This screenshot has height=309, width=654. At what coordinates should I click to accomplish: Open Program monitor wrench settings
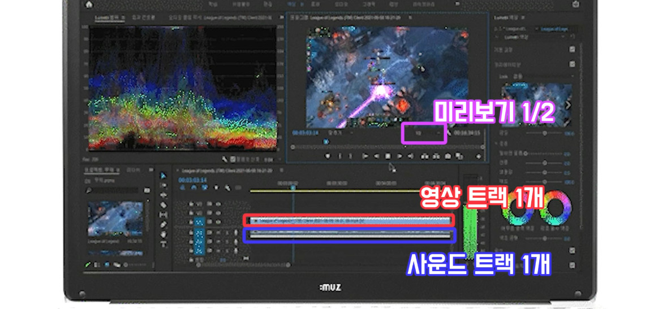point(449,133)
